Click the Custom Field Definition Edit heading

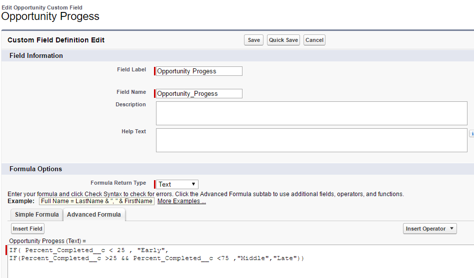(x=56, y=40)
